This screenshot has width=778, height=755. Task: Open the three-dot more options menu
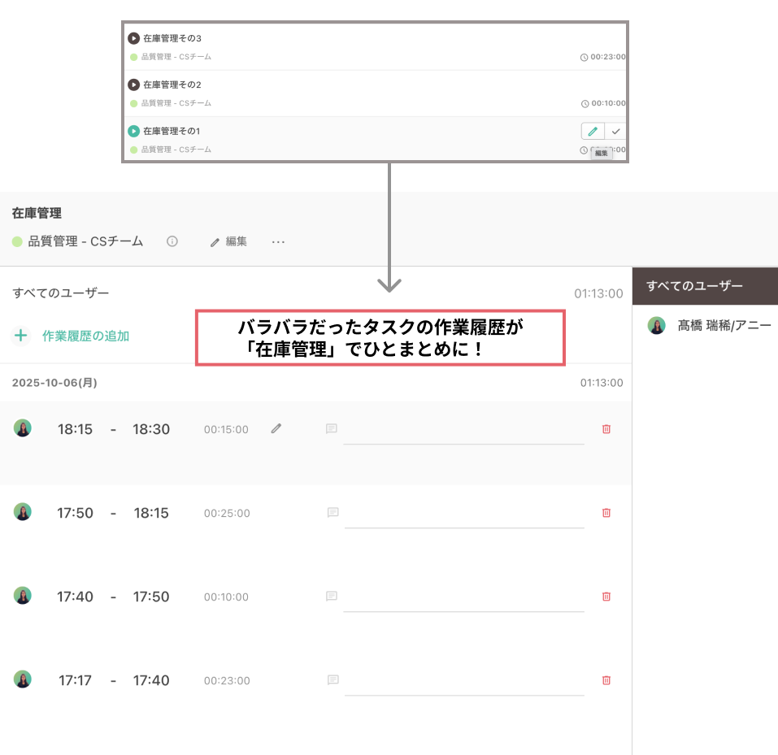click(x=278, y=241)
